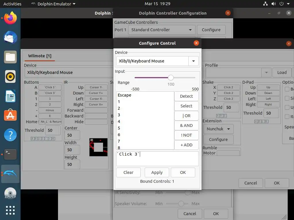294x220 pixels.
Task: Close the Configure Control dialog
Action: [x=196, y=43]
